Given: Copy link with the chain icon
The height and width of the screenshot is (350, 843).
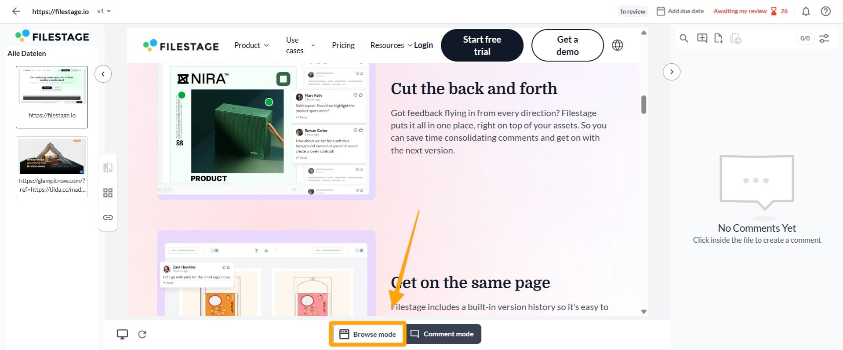Looking at the screenshot, I should click(x=108, y=217).
